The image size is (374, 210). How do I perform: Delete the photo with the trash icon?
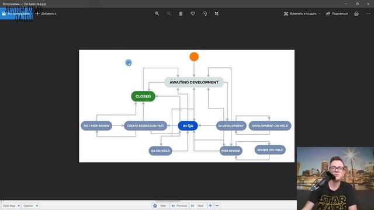181,13
